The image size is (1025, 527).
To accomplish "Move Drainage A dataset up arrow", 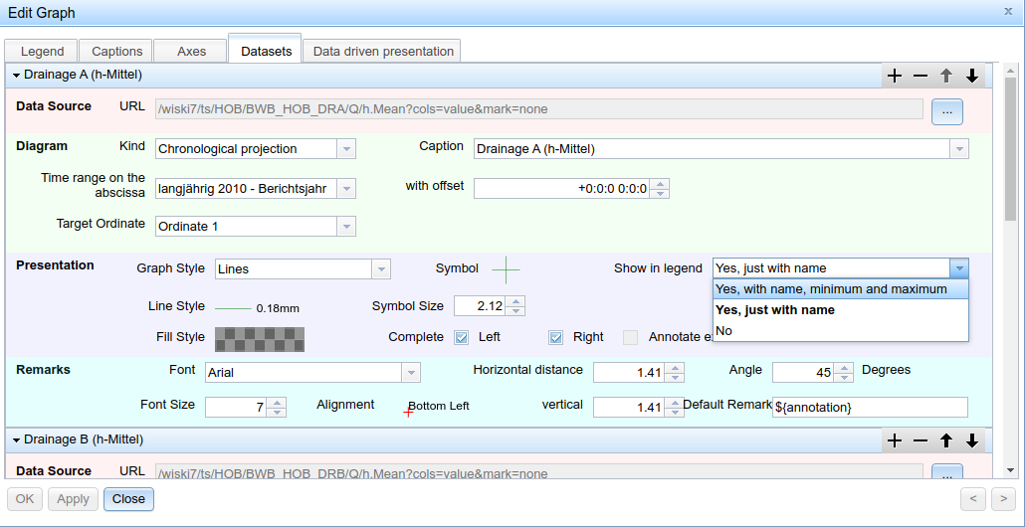I will pyautogui.click(x=946, y=76).
